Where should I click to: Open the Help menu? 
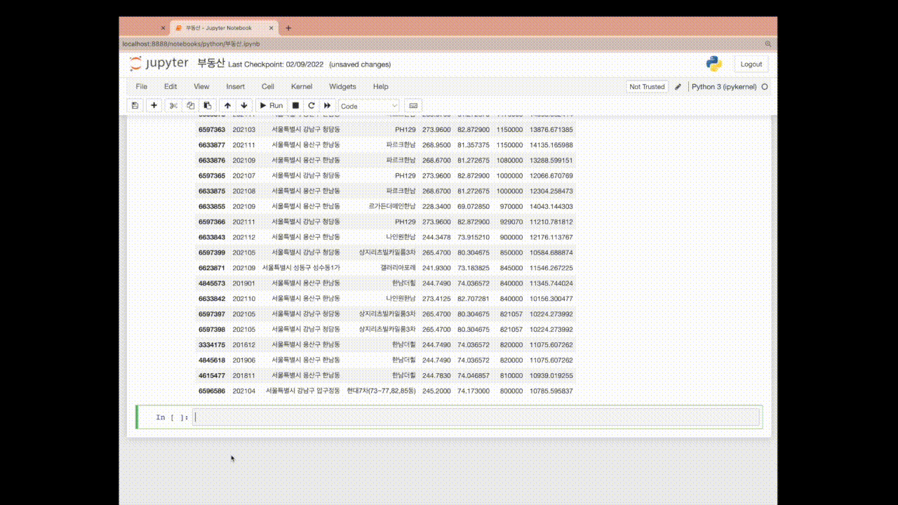(380, 86)
